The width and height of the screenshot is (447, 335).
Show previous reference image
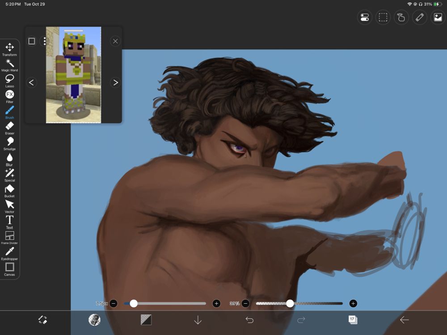pyautogui.click(x=31, y=83)
